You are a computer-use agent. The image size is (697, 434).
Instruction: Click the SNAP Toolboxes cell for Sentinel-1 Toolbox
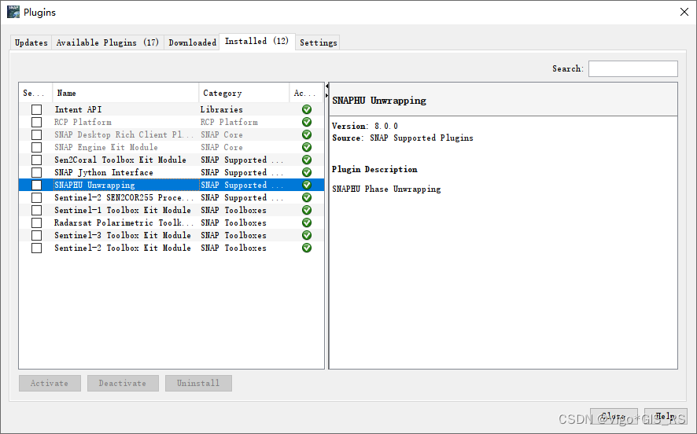pyautogui.click(x=234, y=210)
